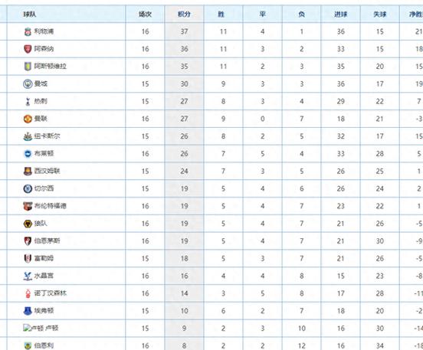Open the 诺丁汉森林 team link
The height and width of the screenshot is (350, 423).
tap(50, 293)
